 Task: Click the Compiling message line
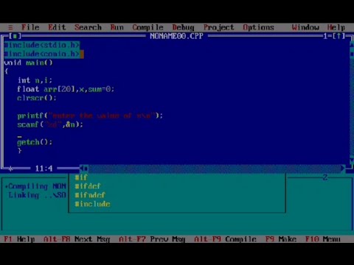35,186
